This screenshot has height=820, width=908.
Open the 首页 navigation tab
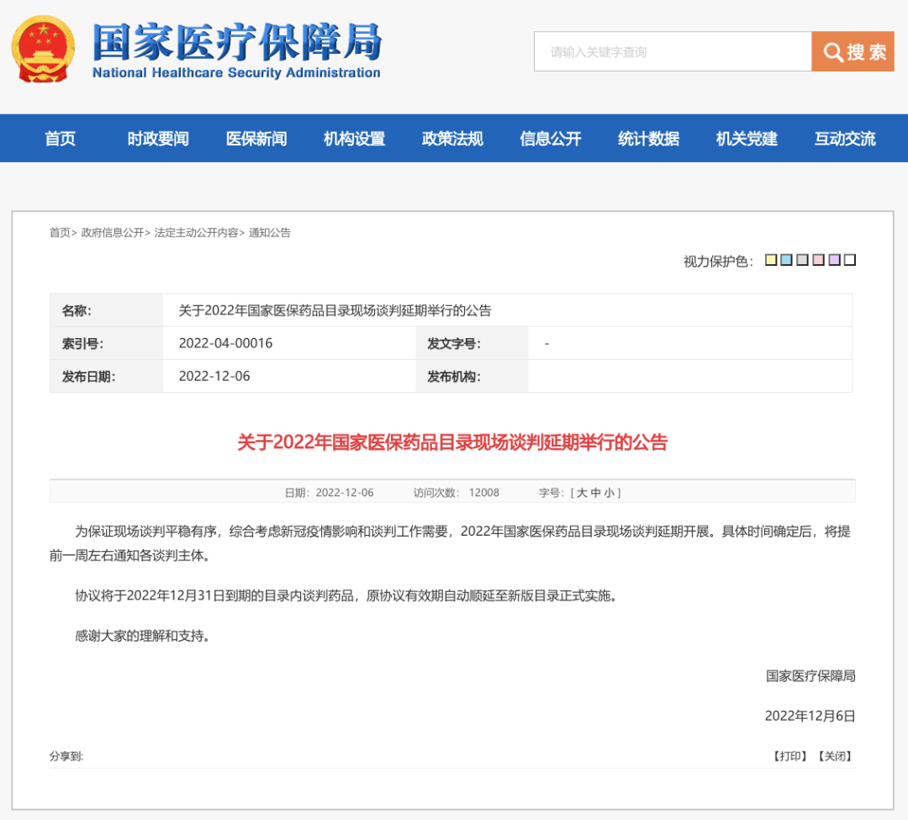61,139
